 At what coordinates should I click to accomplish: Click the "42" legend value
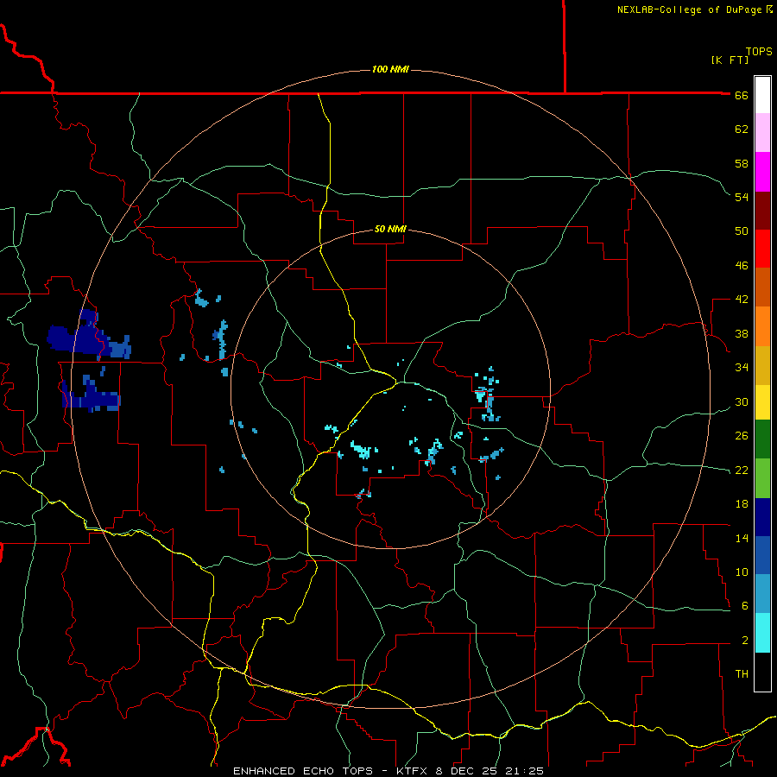click(742, 300)
